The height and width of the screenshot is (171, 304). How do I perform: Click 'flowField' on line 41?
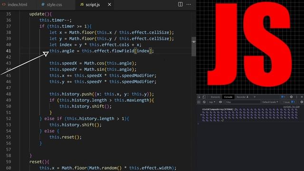tap(123, 51)
